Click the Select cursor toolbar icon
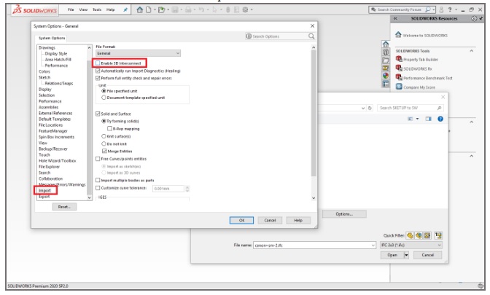Viewport: 490px width, 295px height. (x=214, y=10)
